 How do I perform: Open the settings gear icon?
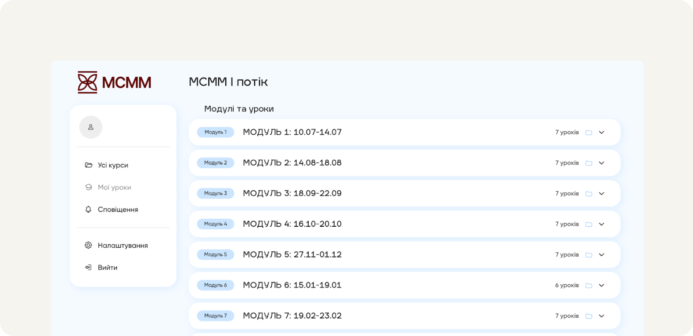pos(88,245)
